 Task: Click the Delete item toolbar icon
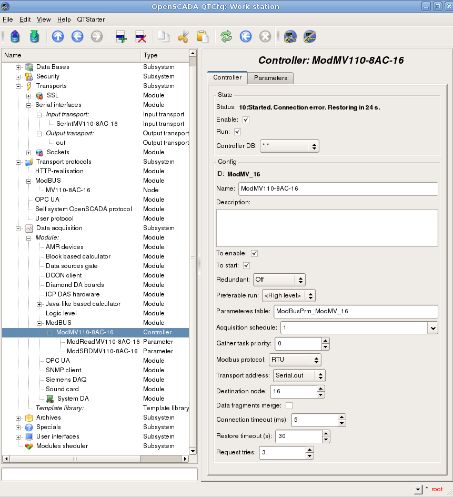click(140, 36)
